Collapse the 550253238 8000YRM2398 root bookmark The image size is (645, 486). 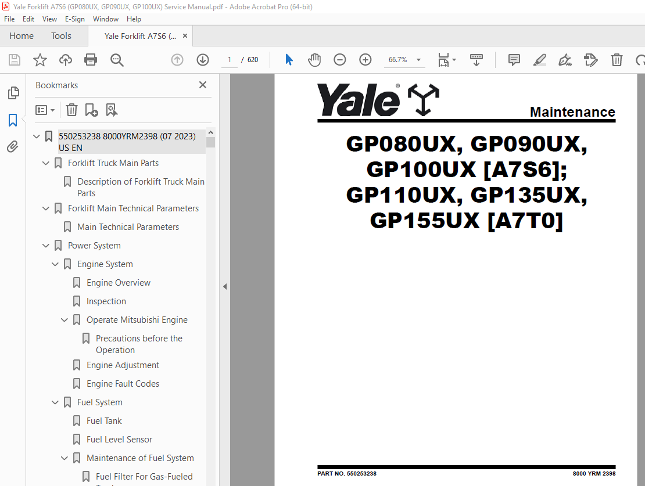pyautogui.click(x=37, y=136)
